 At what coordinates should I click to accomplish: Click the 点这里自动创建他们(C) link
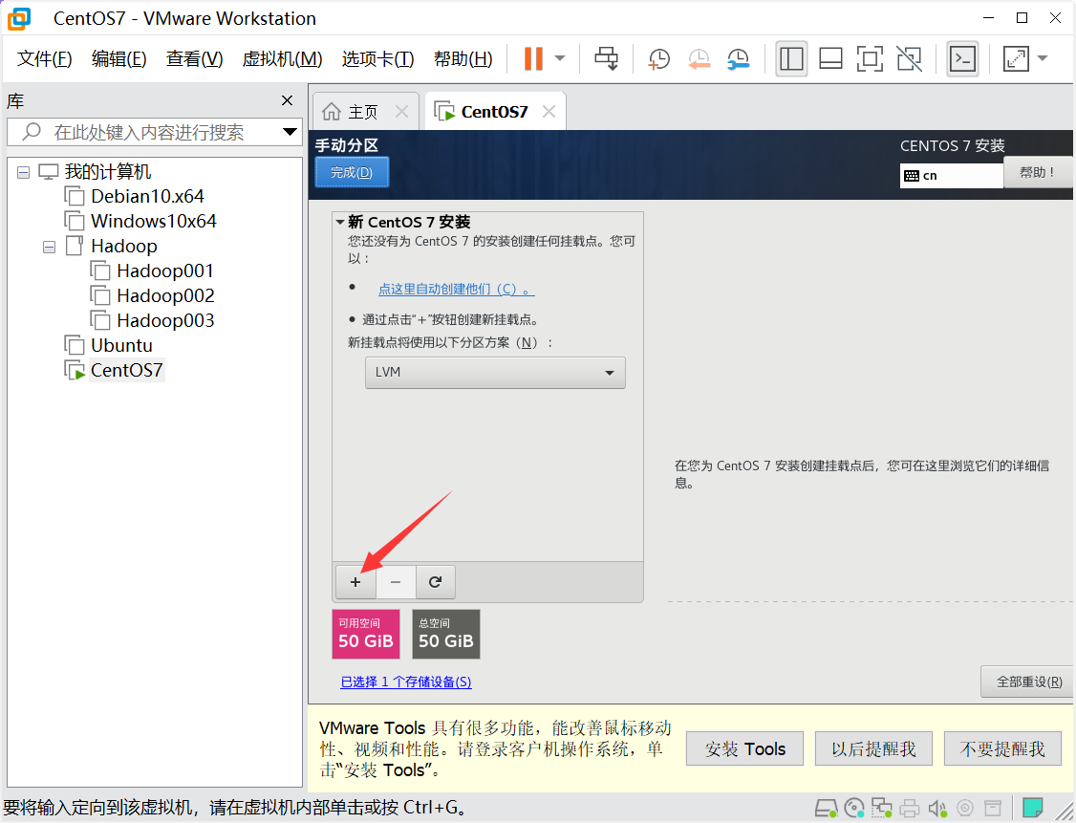point(457,289)
